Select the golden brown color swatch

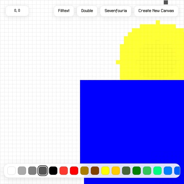(85, 171)
